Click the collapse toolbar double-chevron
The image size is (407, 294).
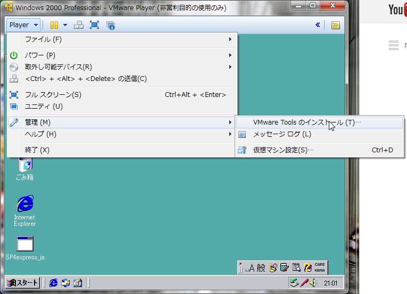318,25
